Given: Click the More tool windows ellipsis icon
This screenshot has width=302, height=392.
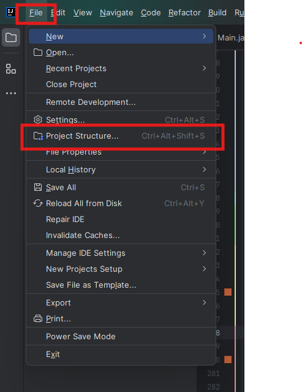Looking at the screenshot, I should point(11,93).
